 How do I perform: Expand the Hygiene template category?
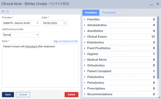(85, 54)
